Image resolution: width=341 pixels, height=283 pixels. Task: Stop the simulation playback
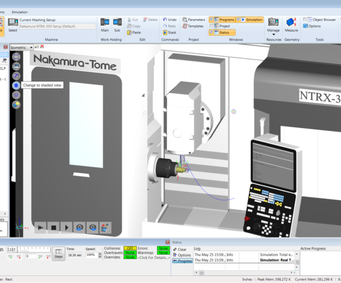coord(54,228)
